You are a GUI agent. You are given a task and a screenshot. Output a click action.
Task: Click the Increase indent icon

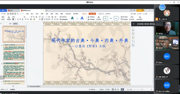[49, 17]
